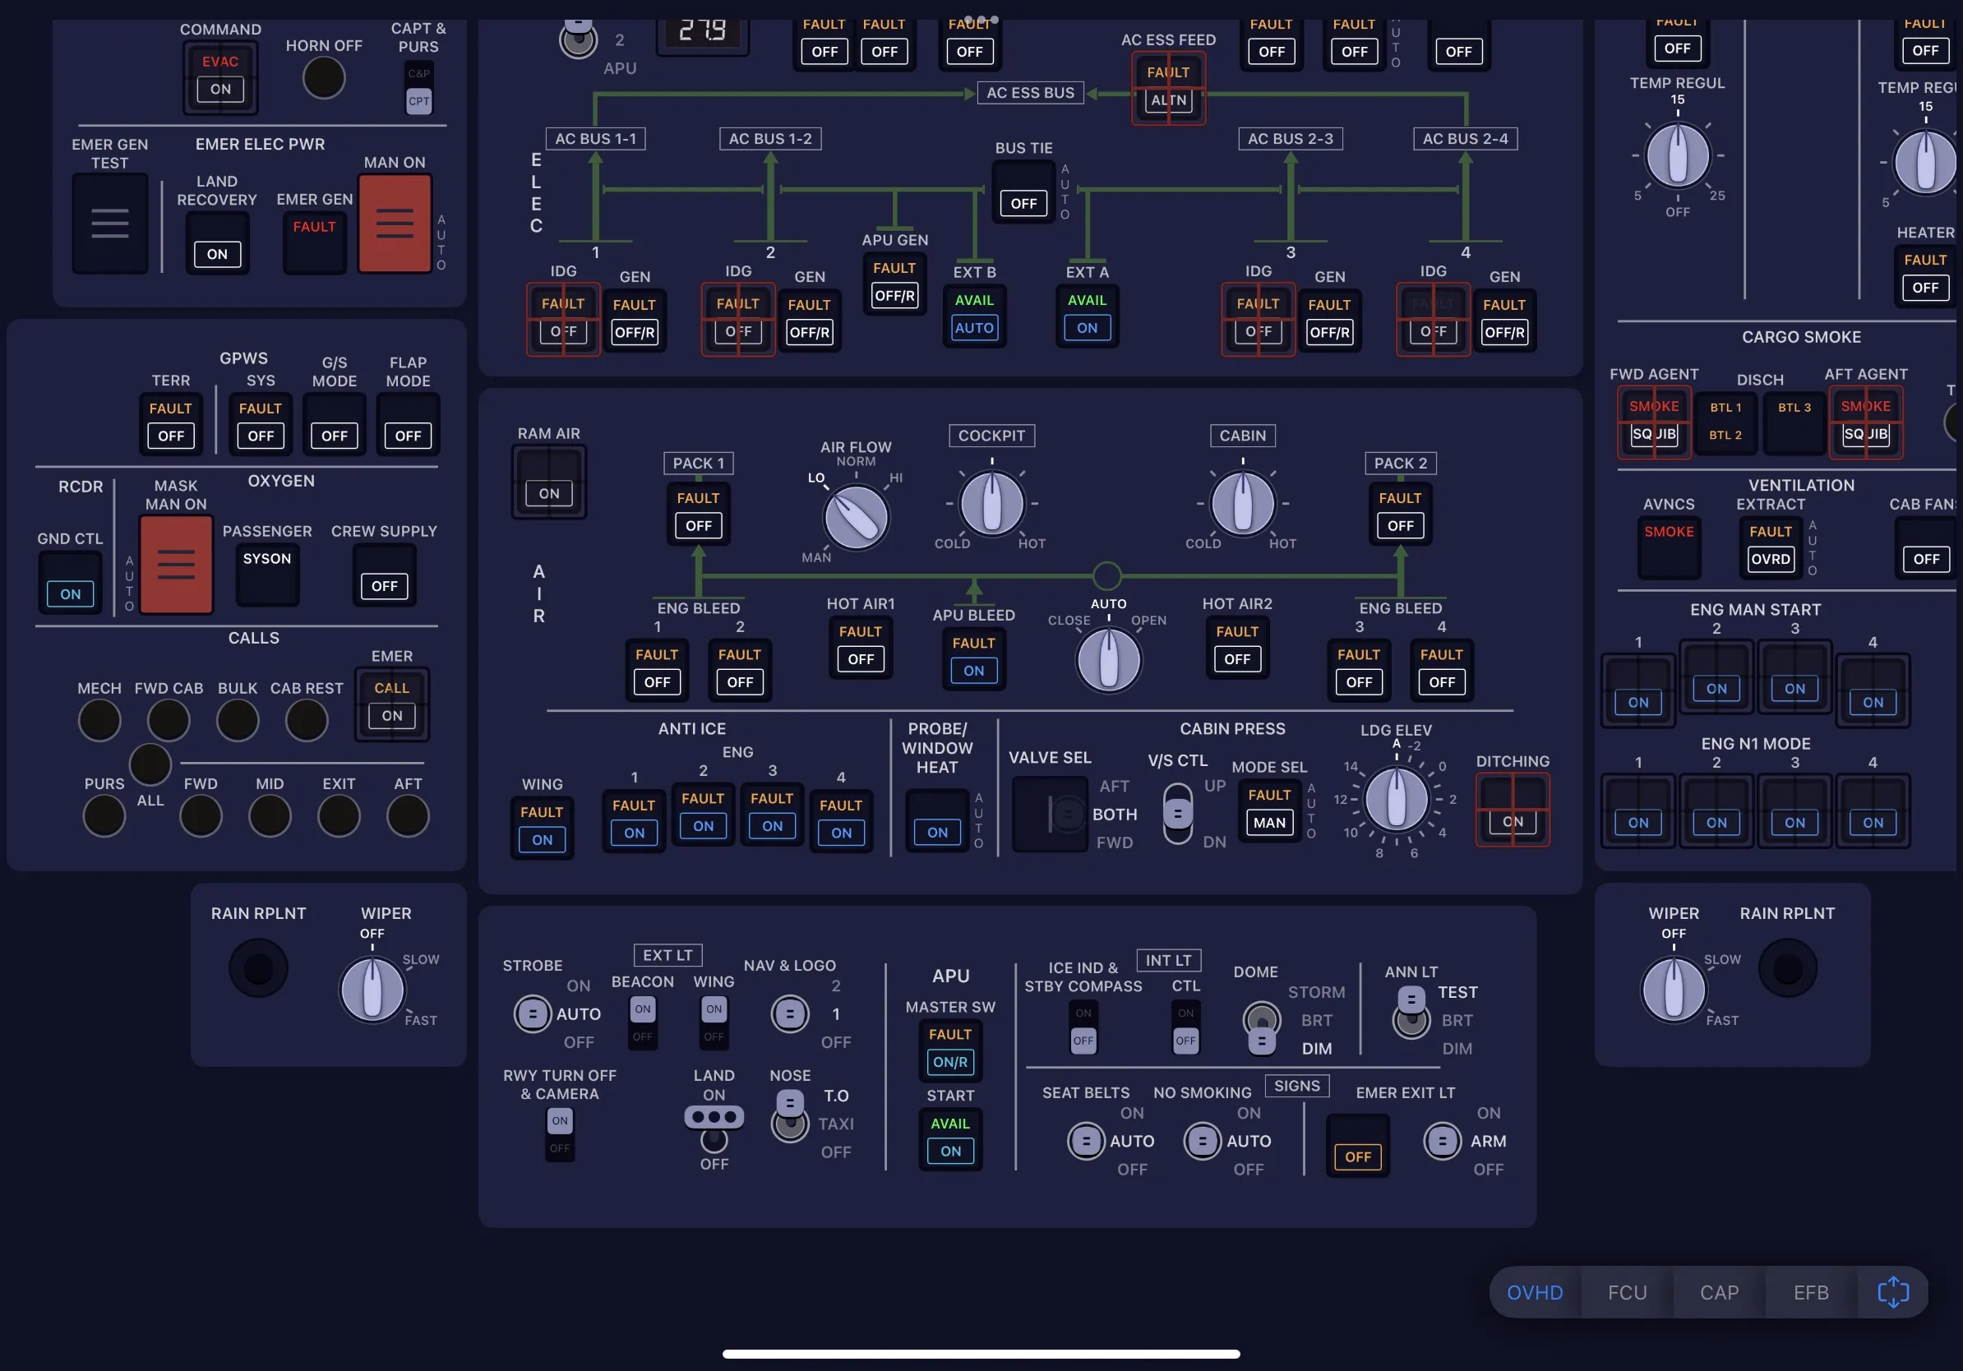This screenshot has height=1371, width=1963.
Task: Open the EFB tab
Action: click(1811, 1291)
